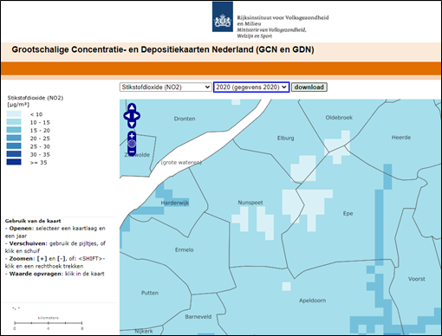
Task: Click the RIVM institute name text
Action: 283,21
